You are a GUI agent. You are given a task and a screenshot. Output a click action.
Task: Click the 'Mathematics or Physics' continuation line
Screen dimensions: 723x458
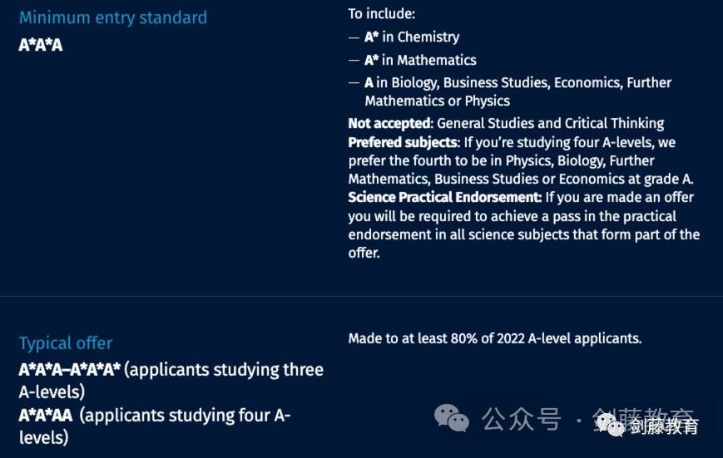[437, 101]
